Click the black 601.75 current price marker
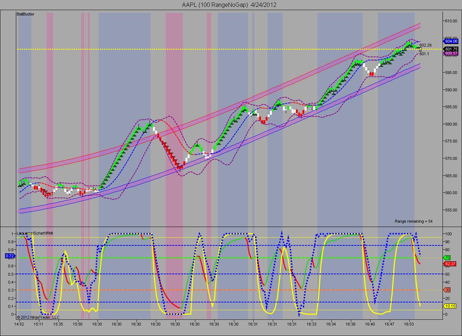The width and height of the screenshot is (462, 336). [x=452, y=49]
